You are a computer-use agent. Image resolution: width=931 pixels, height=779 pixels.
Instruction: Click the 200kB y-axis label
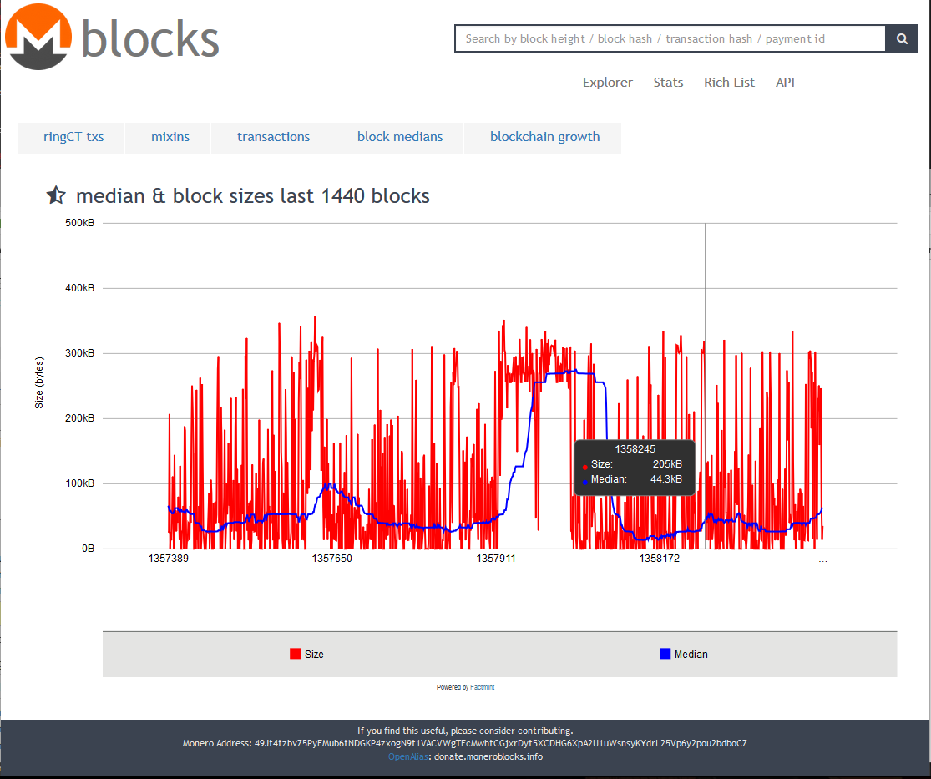pyautogui.click(x=79, y=418)
